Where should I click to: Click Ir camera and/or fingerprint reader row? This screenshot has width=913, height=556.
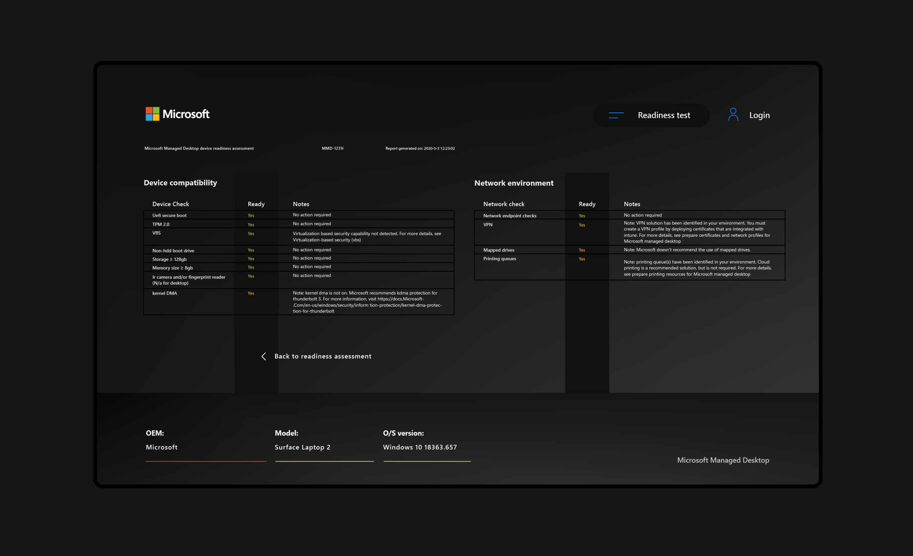[x=299, y=280]
